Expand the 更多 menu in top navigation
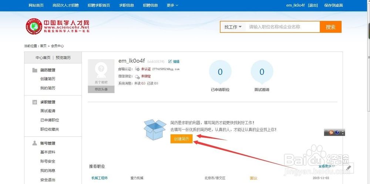The image size is (370, 184). pyautogui.click(x=172, y=5)
